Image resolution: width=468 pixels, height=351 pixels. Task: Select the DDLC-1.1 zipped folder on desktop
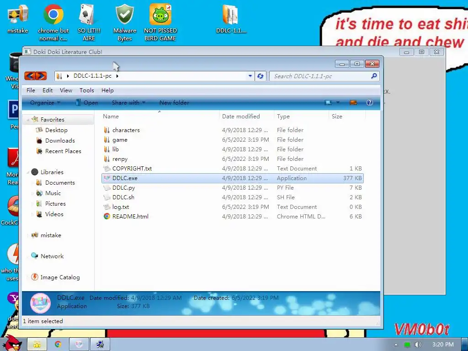(231, 18)
